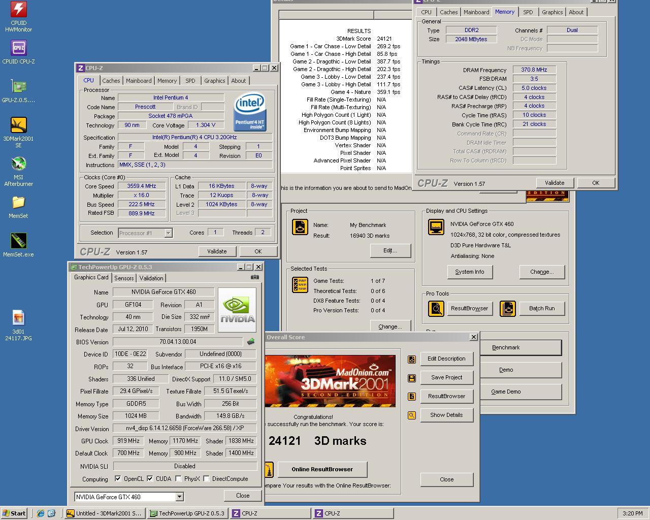Open the About tab in CPU-Z CPU window

click(238, 81)
